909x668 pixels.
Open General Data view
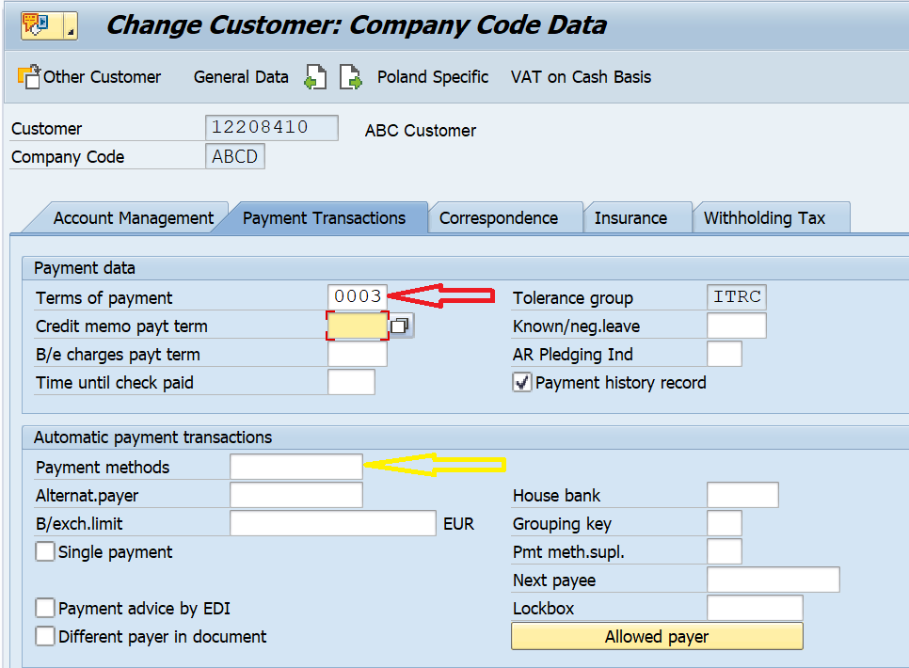pos(241,77)
